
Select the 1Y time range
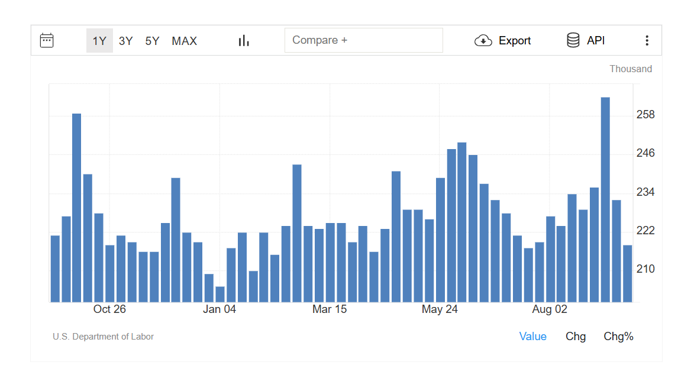pos(99,41)
